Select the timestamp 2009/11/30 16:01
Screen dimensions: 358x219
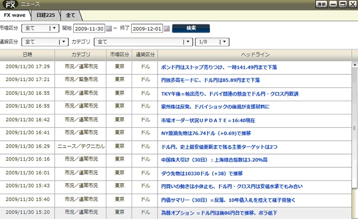tap(28, 173)
